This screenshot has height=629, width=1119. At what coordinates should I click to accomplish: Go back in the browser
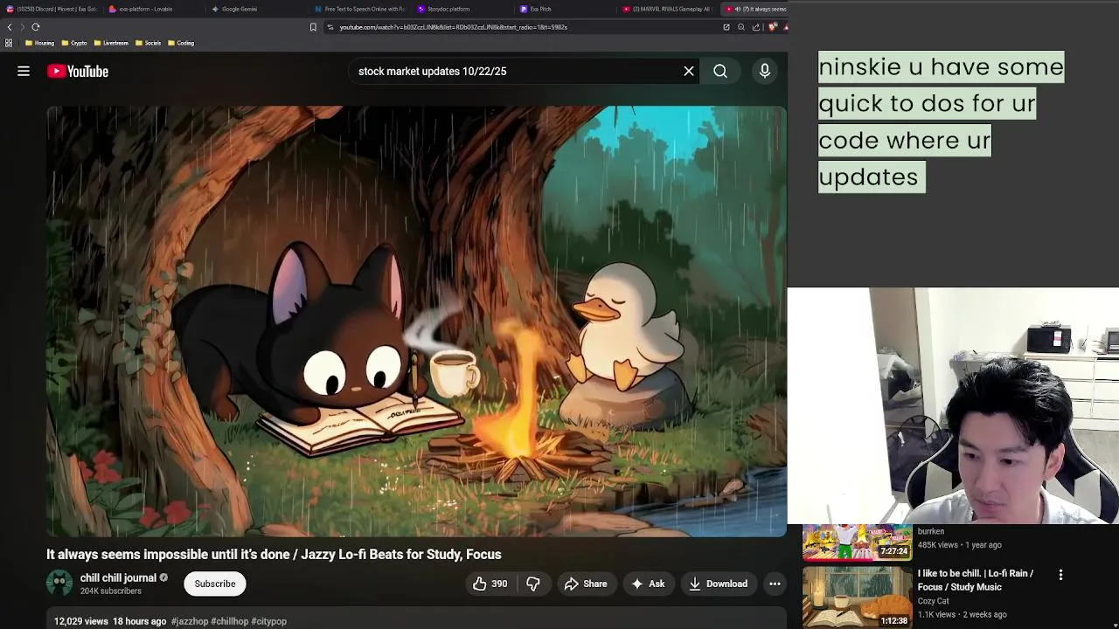tap(10, 27)
